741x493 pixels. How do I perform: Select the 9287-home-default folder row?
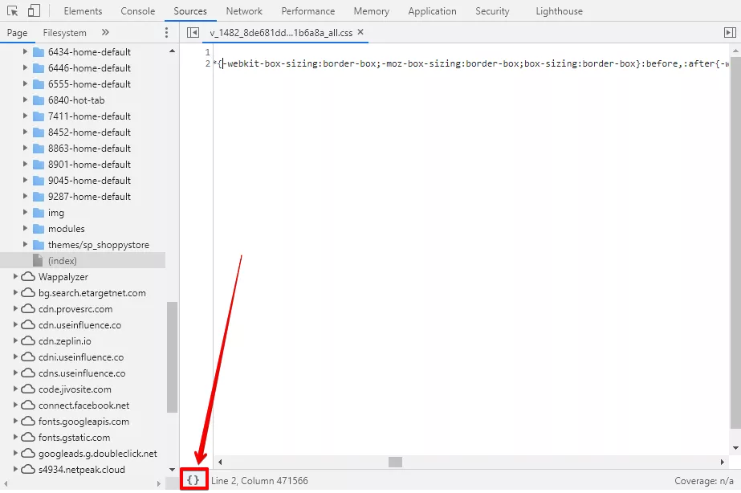pyautogui.click(x=83, y=197)
